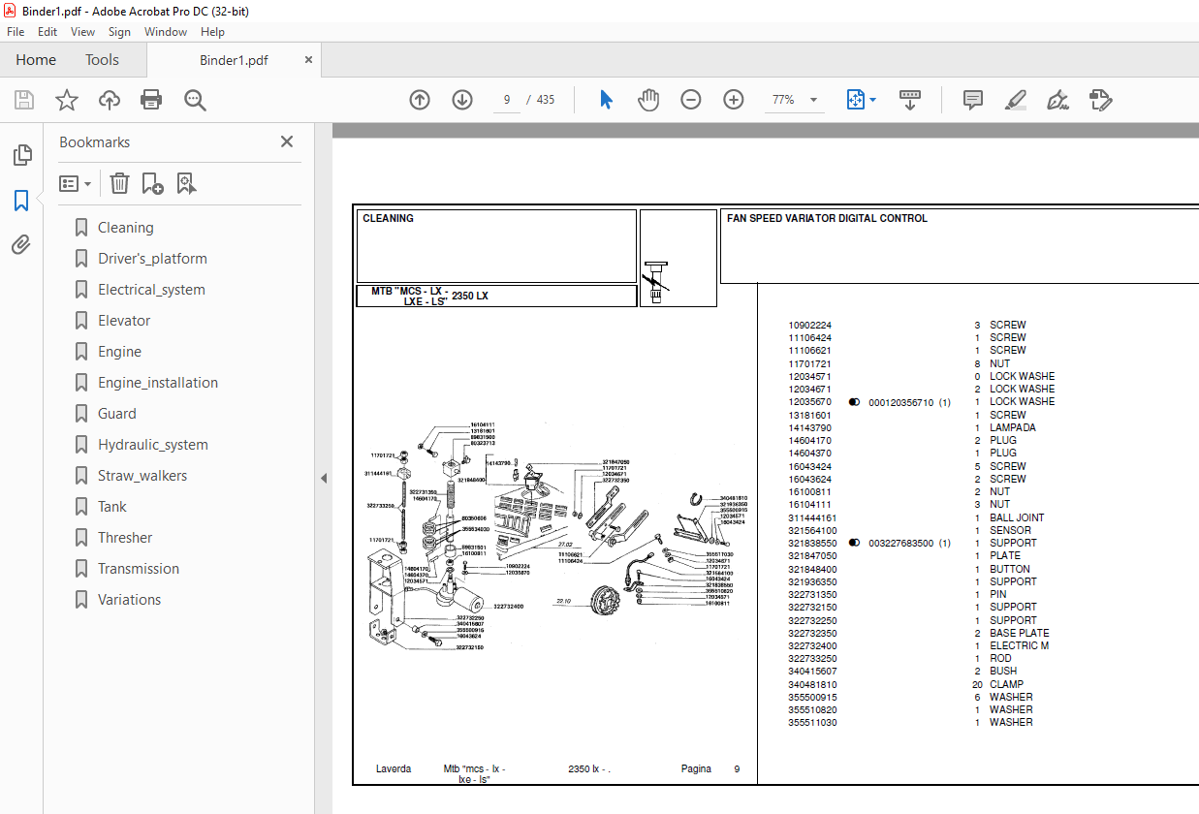Click the zoom value 77% field
Image resolution: width=1199 pixels, height=814 pixels.
pyautogui.click(x=783, y=100)
